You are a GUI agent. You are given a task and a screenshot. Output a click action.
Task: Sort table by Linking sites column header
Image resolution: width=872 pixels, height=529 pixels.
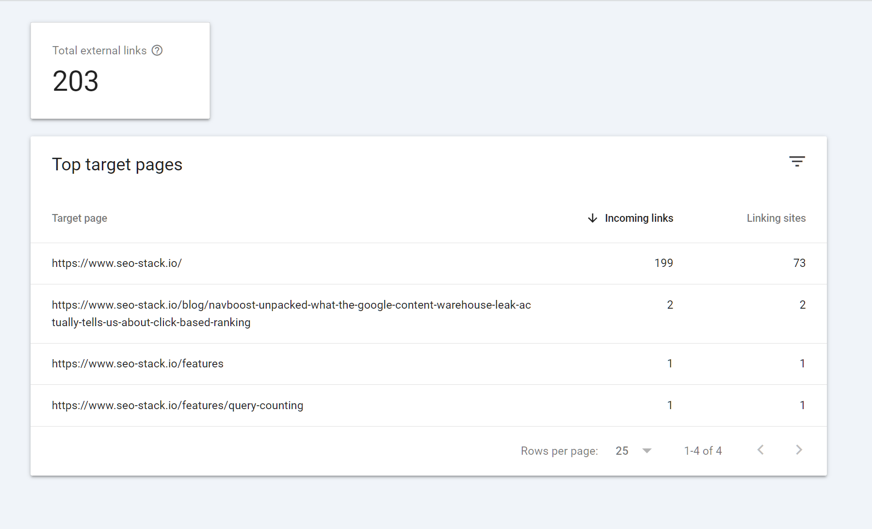click(x=776, y=218)
